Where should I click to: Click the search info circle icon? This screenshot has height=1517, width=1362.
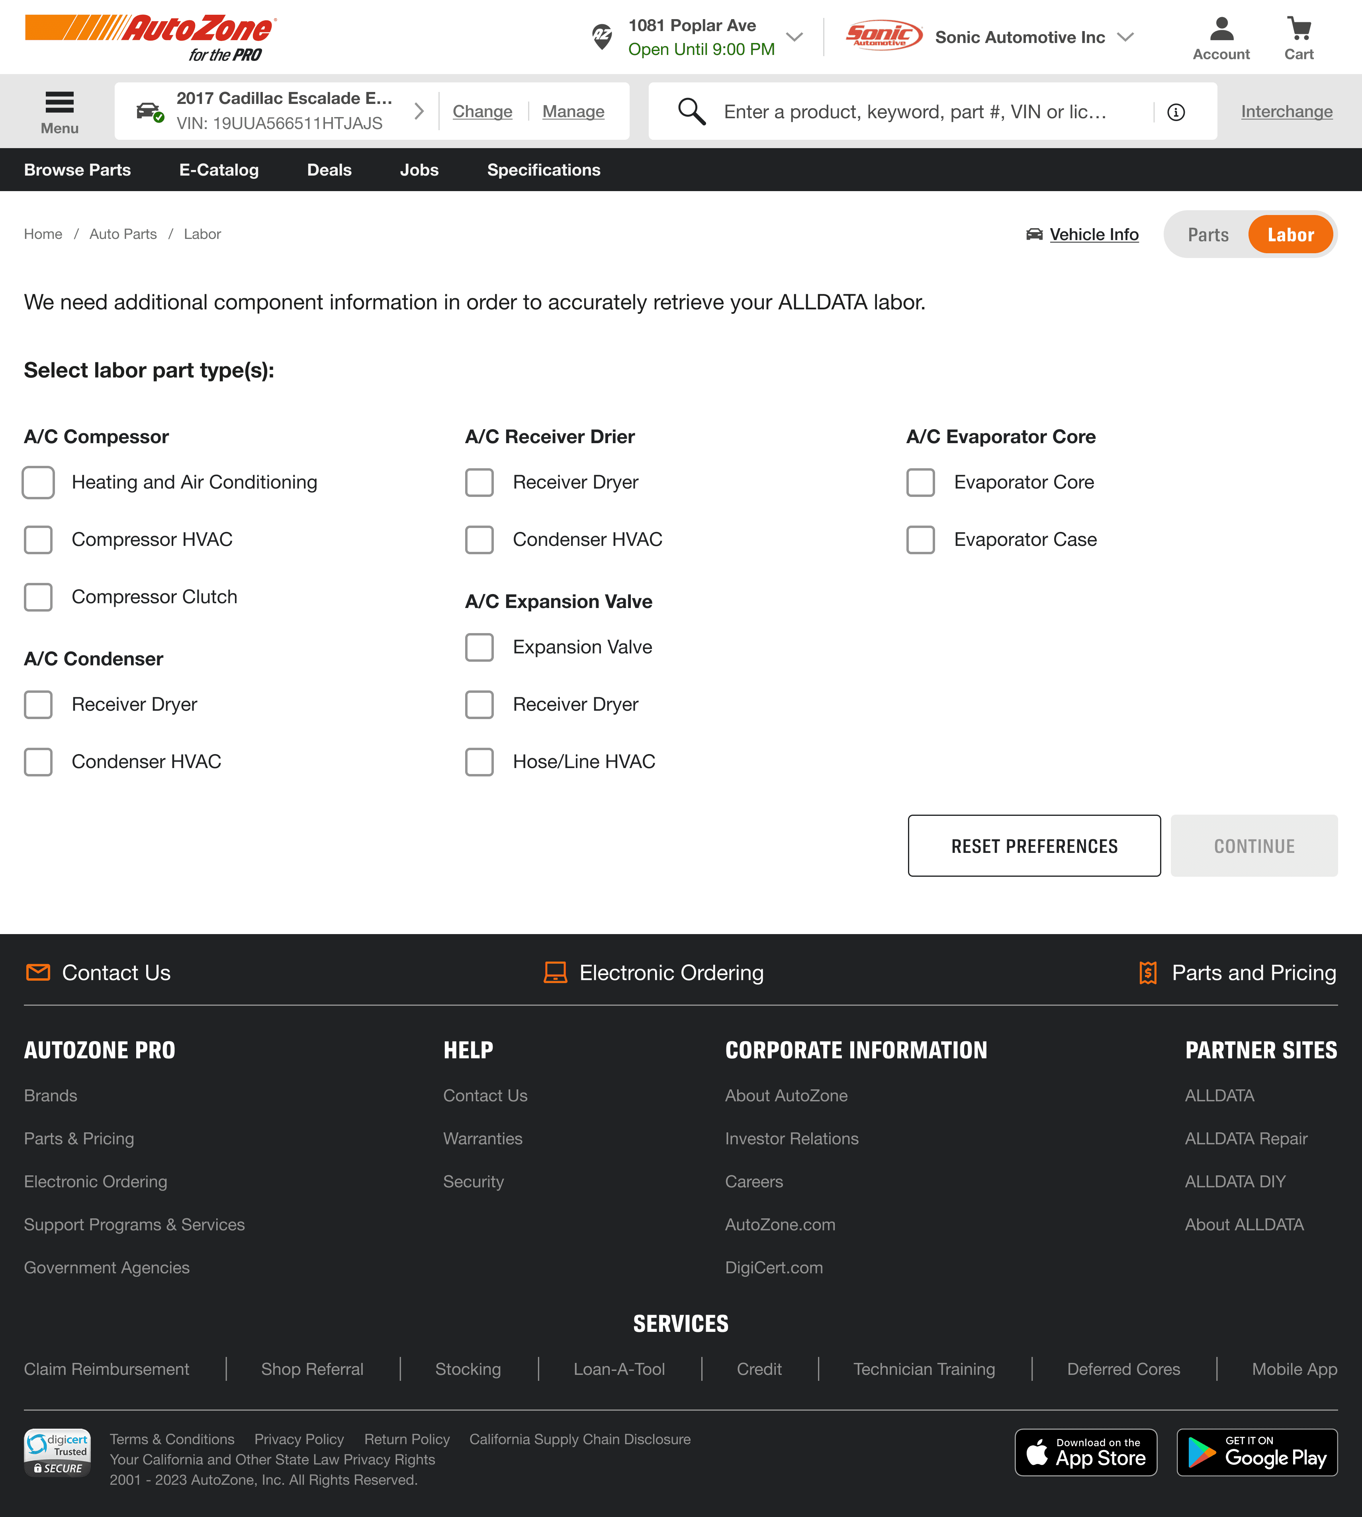point(1176,112)
